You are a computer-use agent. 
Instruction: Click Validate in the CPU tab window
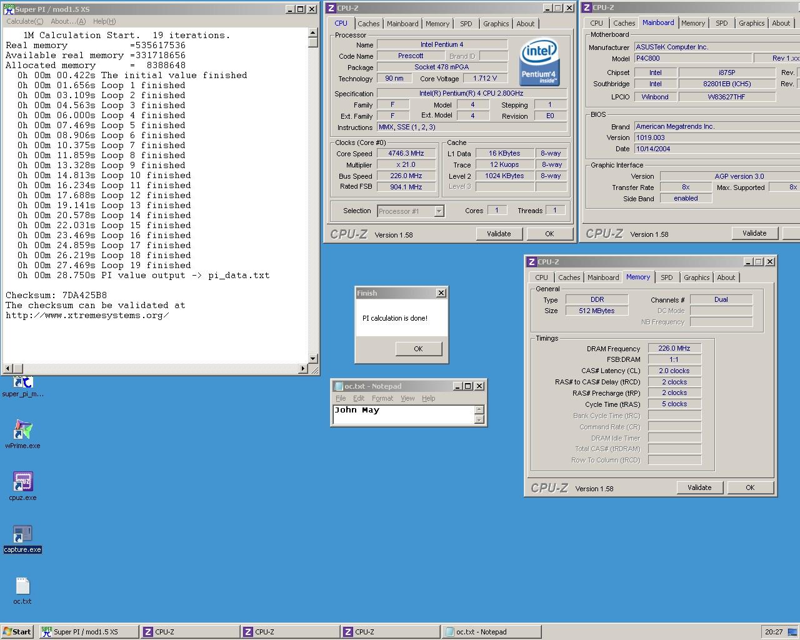(x=499, y=234)
